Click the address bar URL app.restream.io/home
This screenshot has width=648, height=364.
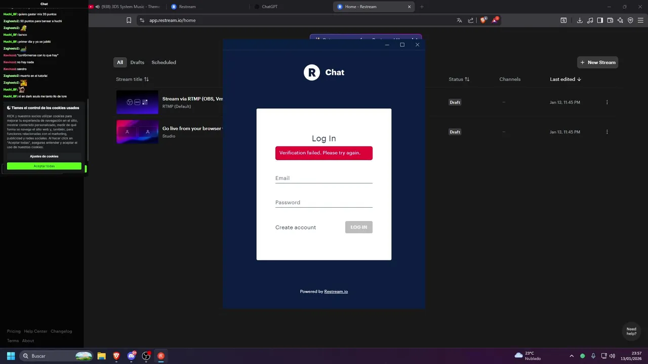pos(172,20)
